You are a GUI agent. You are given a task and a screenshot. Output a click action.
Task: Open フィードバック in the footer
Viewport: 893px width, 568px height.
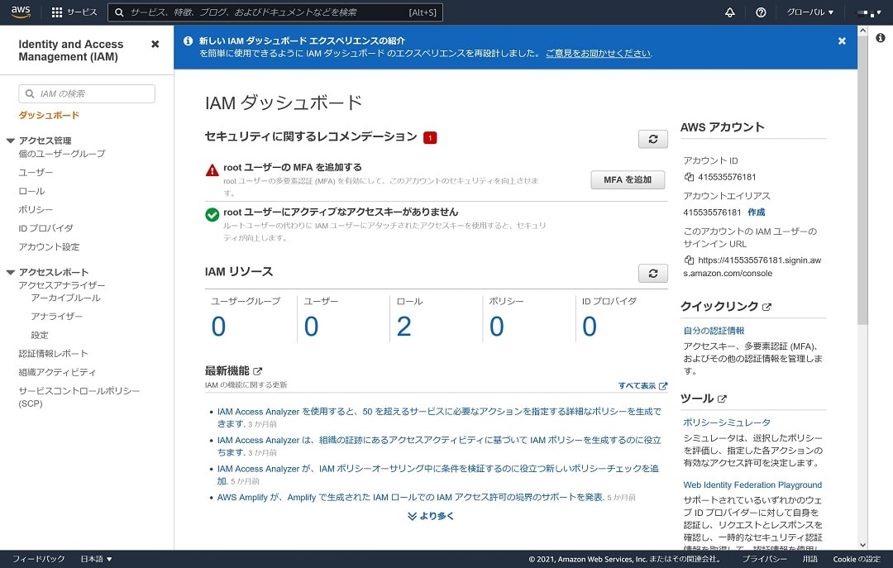pos(39,559)
